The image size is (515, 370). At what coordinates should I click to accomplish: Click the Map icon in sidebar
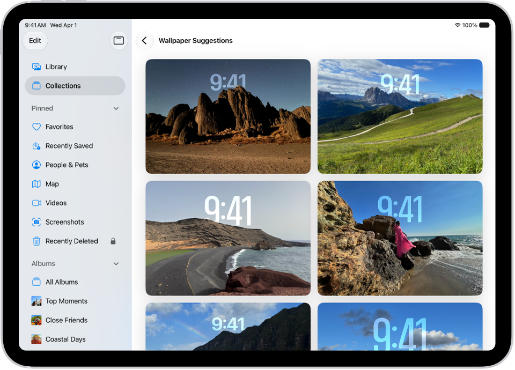pyautogui.click(x=36, y=184)
